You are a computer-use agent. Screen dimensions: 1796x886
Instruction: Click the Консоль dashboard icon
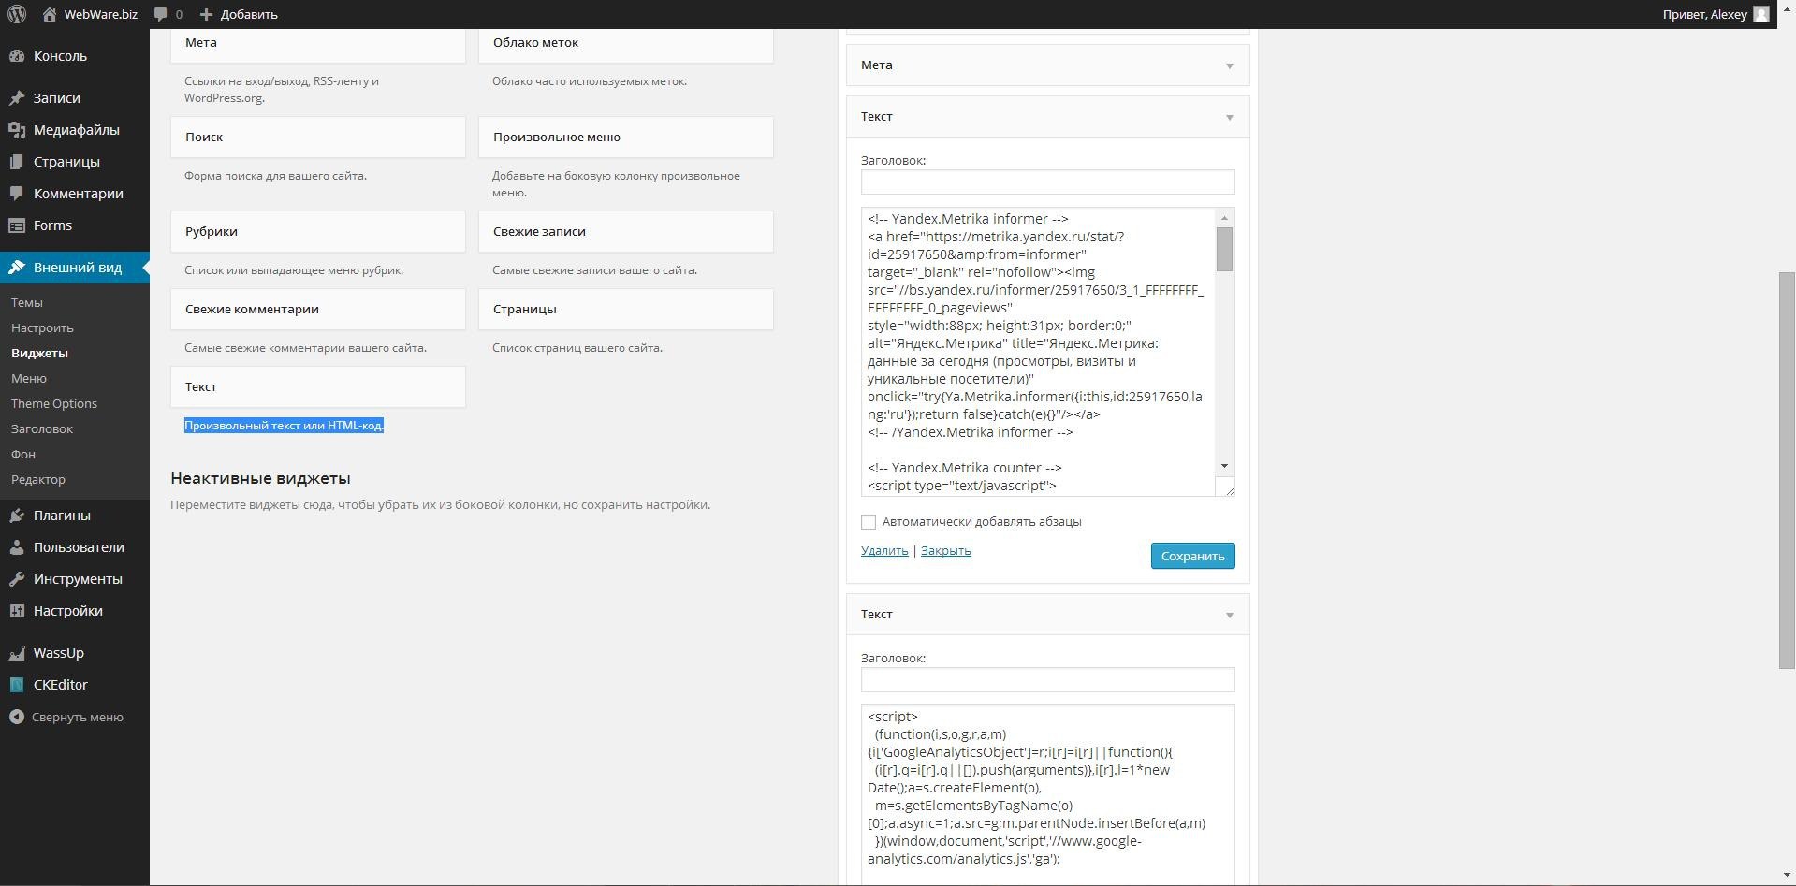tap(17, 56)
